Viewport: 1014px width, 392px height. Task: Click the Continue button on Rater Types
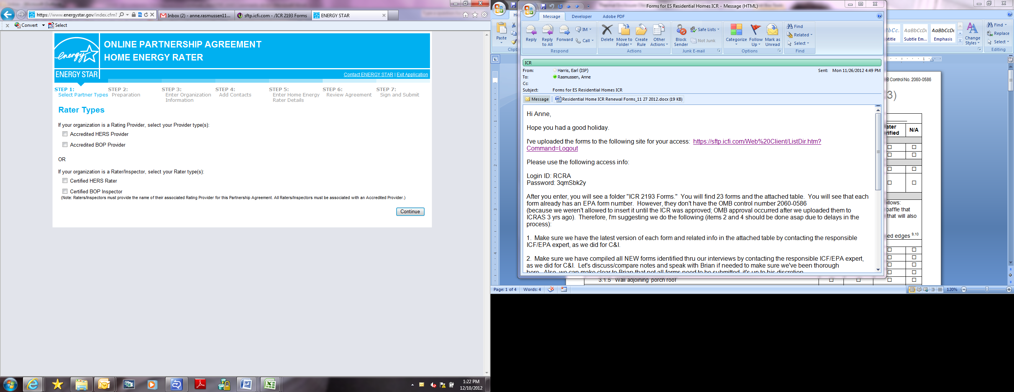click(410, 212)
